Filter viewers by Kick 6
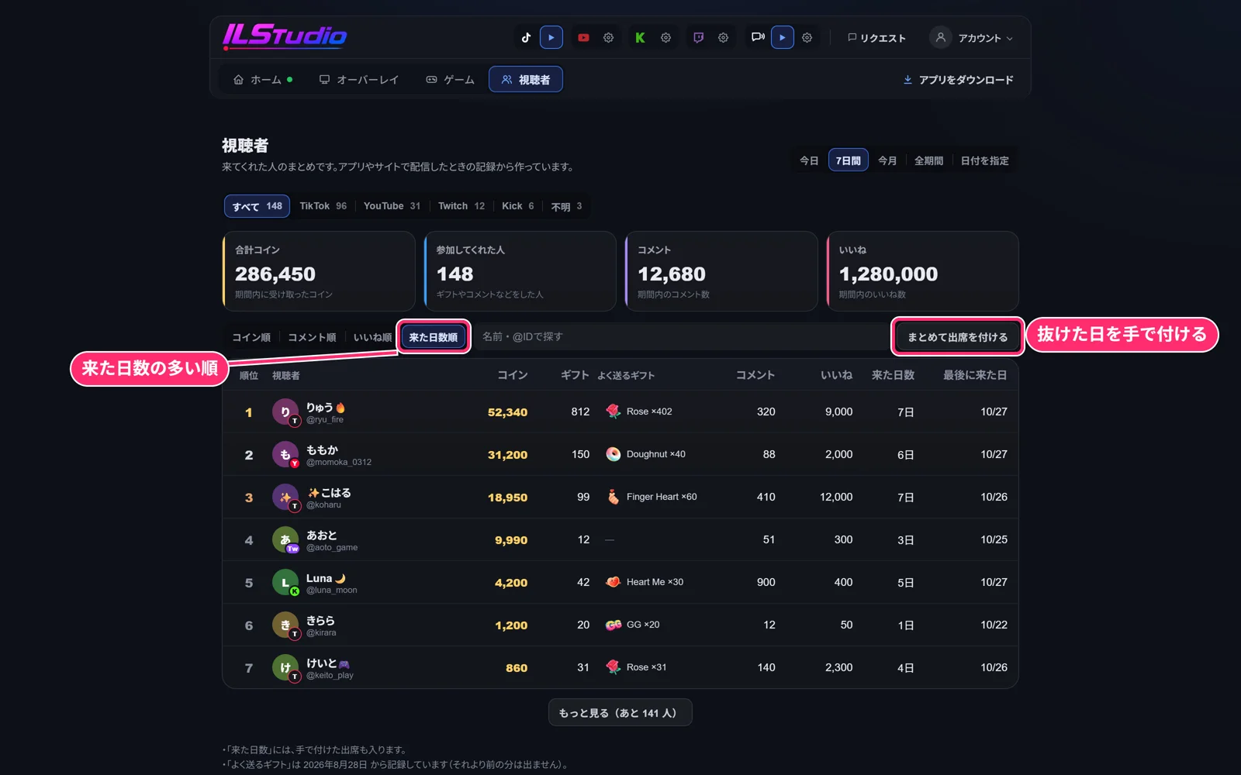This screenshot has height=775, width=1241. (518, 206)
